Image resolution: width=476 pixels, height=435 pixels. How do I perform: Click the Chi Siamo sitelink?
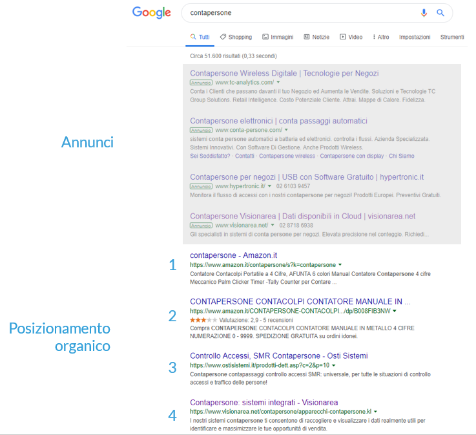pyautogui.click(x=401, y=156)
